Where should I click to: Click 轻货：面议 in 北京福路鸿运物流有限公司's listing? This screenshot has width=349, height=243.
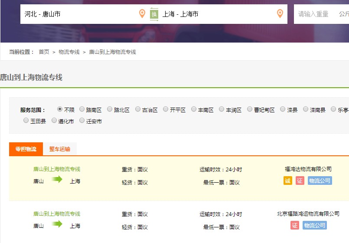pos(135,227)
